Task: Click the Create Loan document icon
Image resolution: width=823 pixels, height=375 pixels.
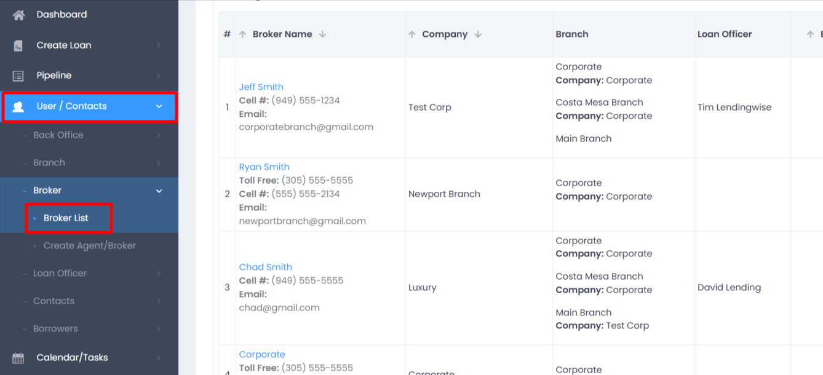Action: pos(18,45)
